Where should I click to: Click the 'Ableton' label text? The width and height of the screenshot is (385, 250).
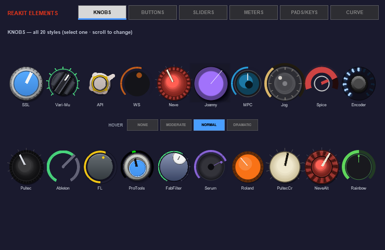(x=63, y=188)
